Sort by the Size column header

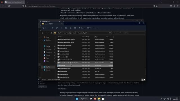pos(107,37)
